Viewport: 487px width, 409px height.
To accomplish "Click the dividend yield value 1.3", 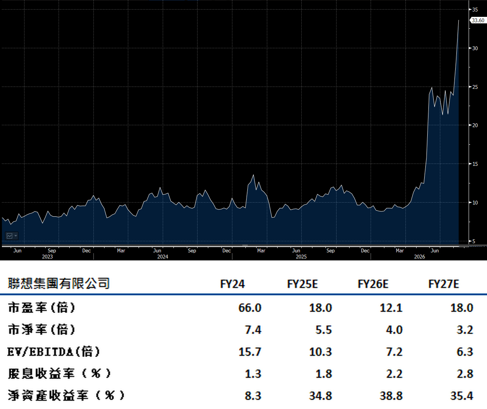I will (x=253, y=374).
